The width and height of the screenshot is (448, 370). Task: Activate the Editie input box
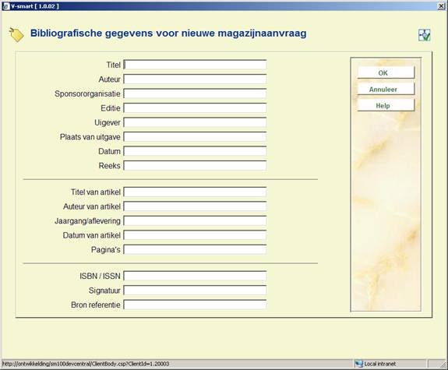195,108
